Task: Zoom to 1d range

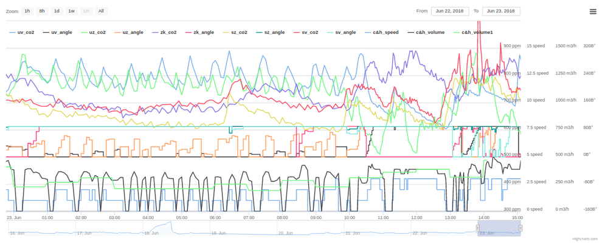Action: [57, 11]
